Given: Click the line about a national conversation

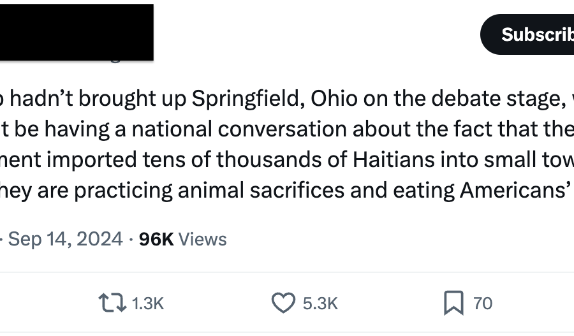Looking at the screenshot, I should tap(287, 129).
